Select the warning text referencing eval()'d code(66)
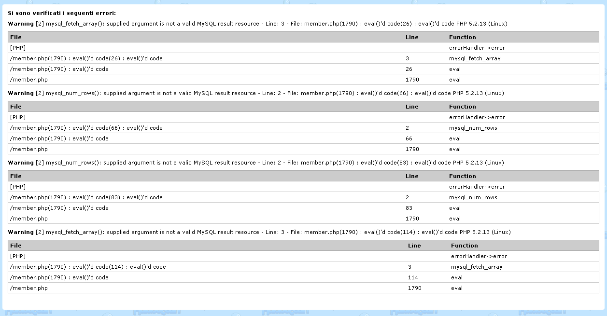 pos(256,93)
